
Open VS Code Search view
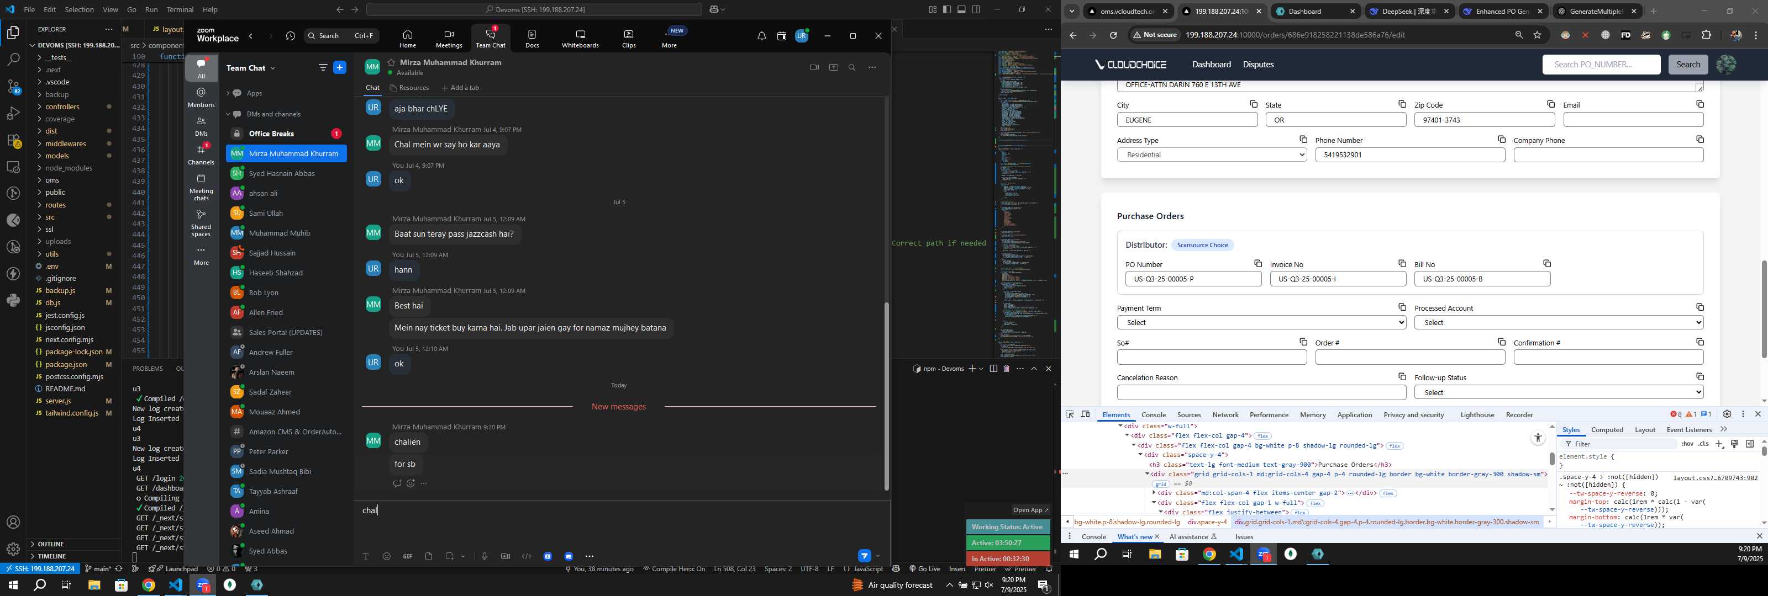point(13,60)
